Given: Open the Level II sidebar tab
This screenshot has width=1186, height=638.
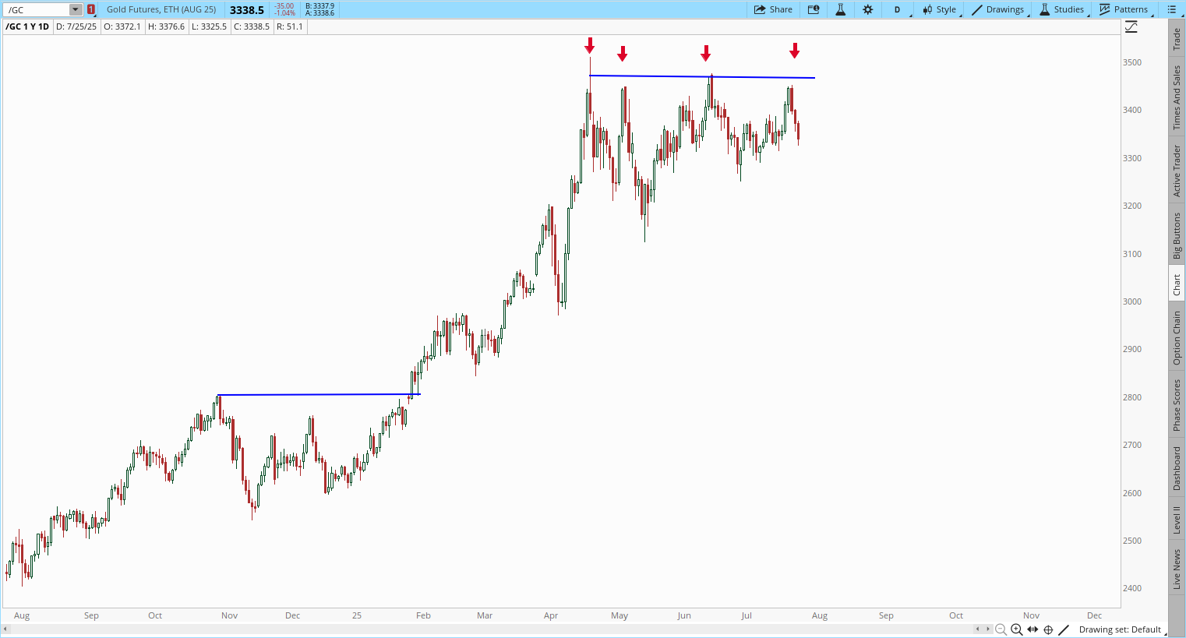Looking at the screenshot, I should tap(1177, 520).
